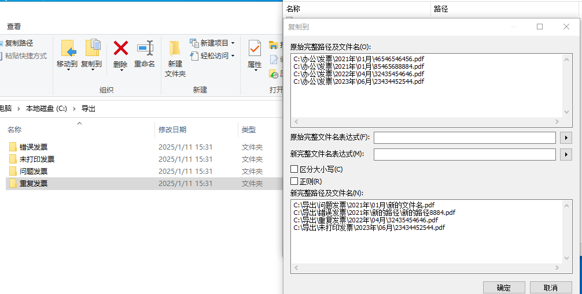The height and width of the screenshot is (294, 582).
Task: Open original filename expression arrow button
Action: 566,137
